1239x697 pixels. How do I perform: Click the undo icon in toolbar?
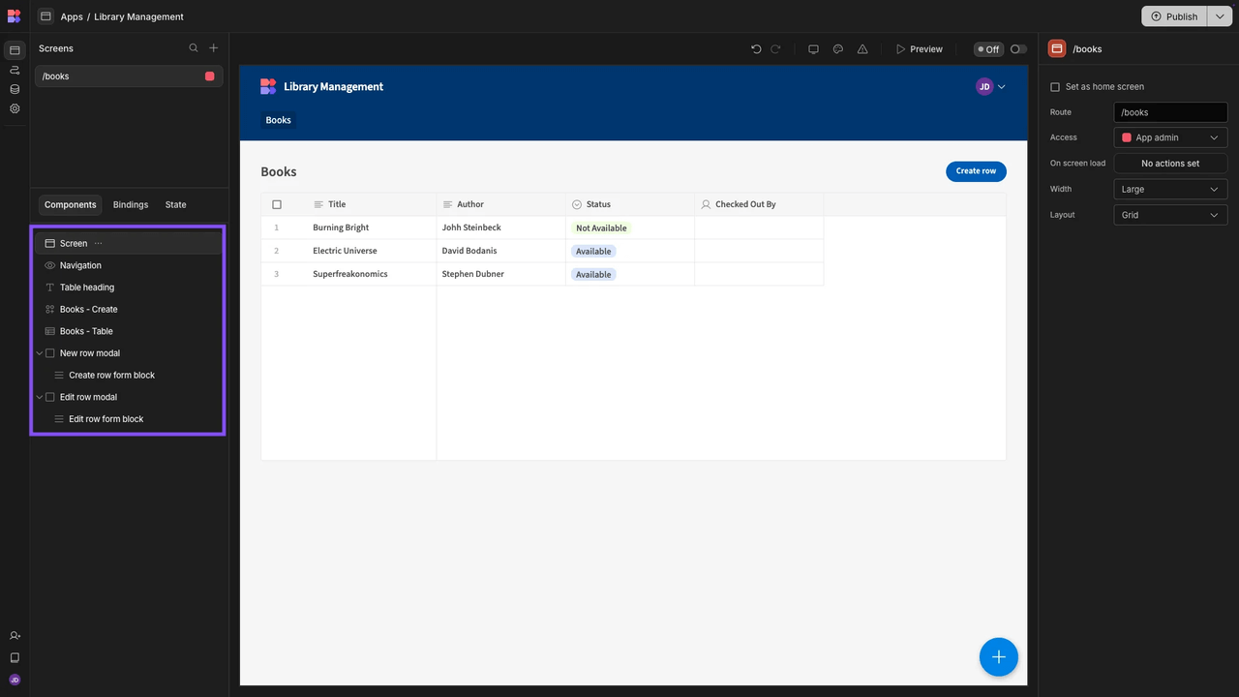pos(756,49)
